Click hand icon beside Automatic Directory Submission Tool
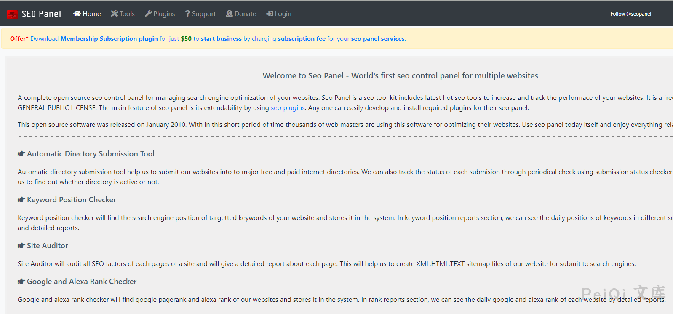 pyautogui.click(x=21, y=154)
